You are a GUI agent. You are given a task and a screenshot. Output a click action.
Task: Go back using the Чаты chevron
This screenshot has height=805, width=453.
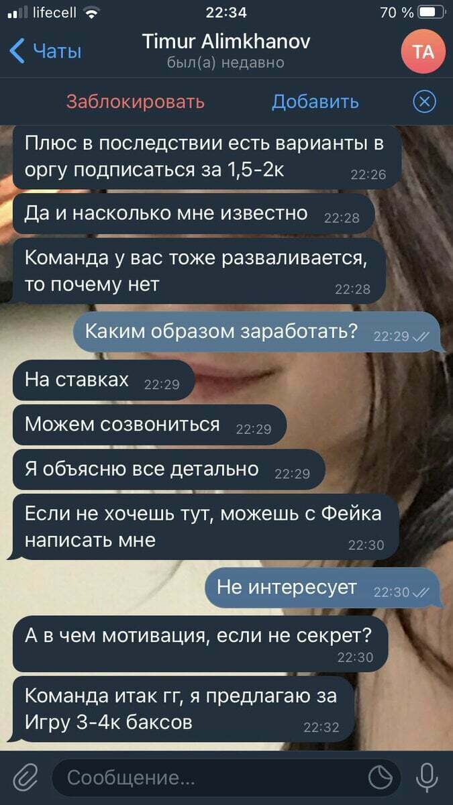coord(46,51)
